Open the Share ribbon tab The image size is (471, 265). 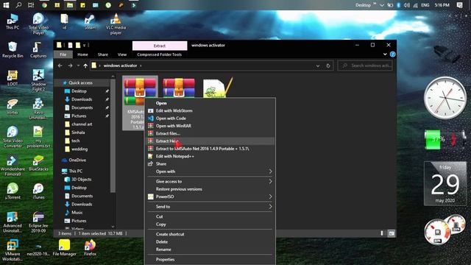(103, 54)
